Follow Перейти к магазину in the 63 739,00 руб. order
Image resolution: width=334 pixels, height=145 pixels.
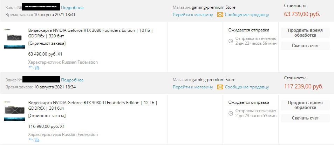pos(193,15)
